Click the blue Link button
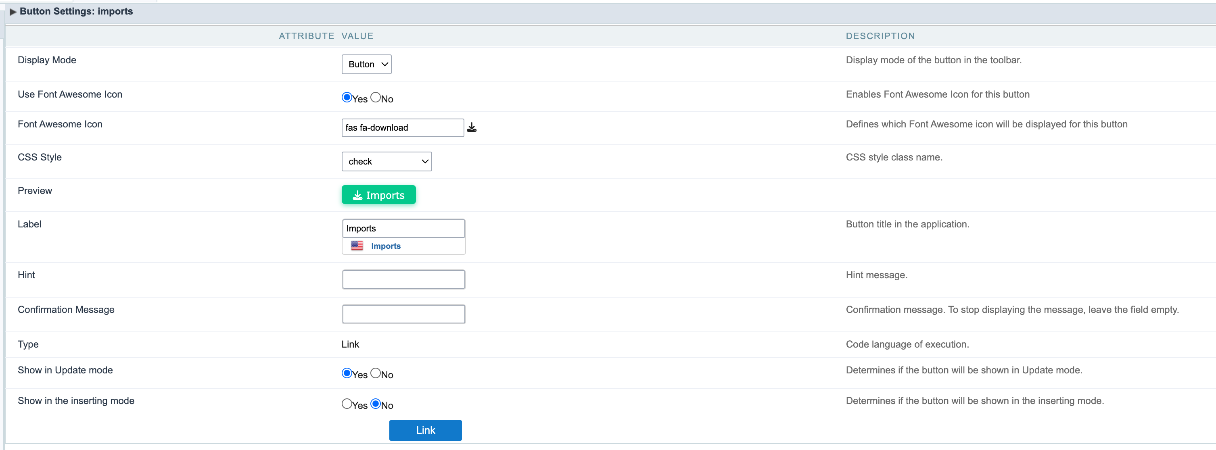 click(425, 430)
